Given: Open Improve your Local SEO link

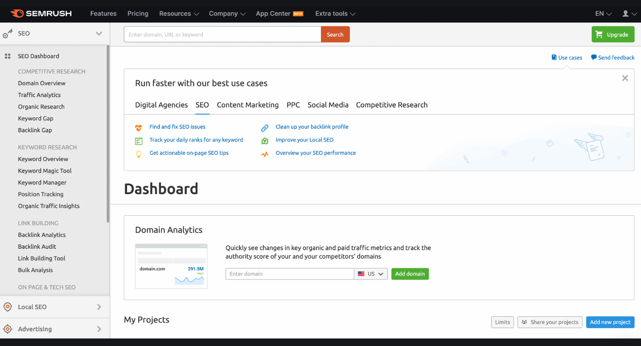Looking at the screenshot, I should (304, 140).
